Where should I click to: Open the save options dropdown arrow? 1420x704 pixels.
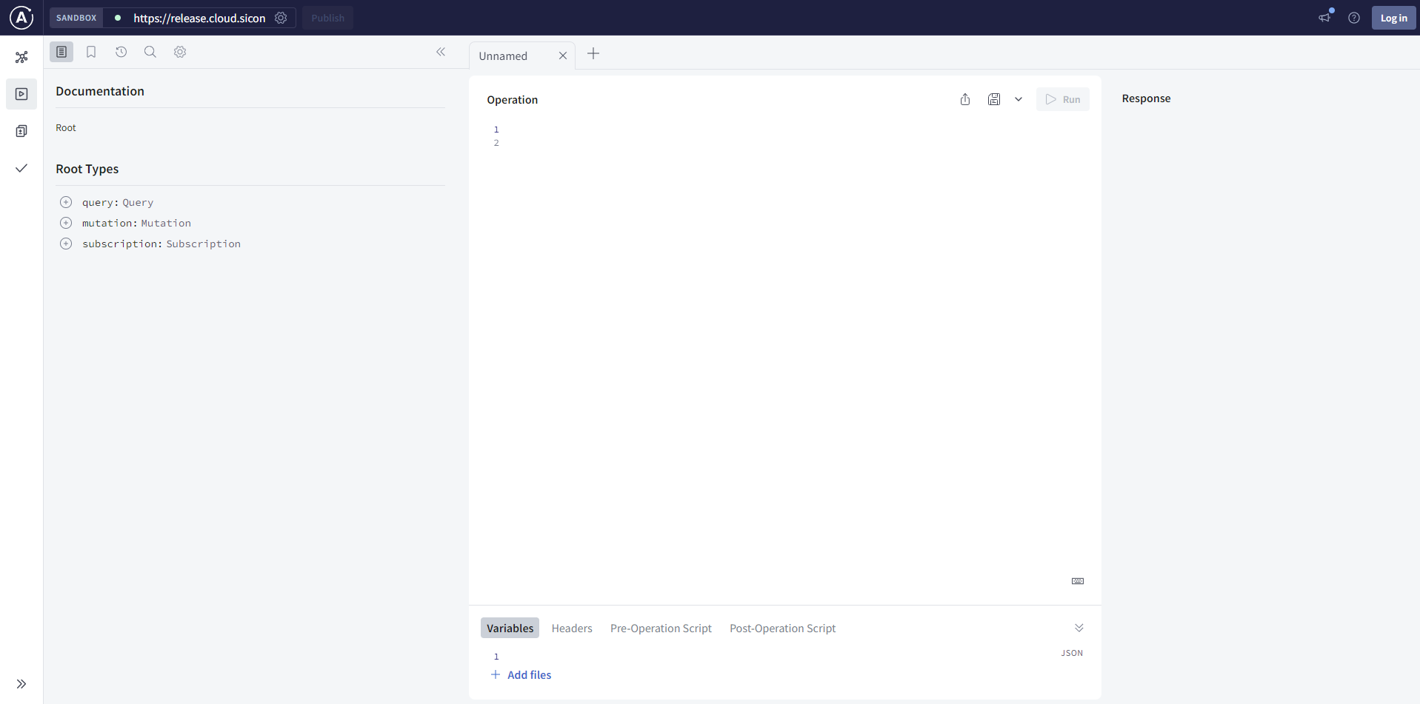click(x=1019, y=99)
